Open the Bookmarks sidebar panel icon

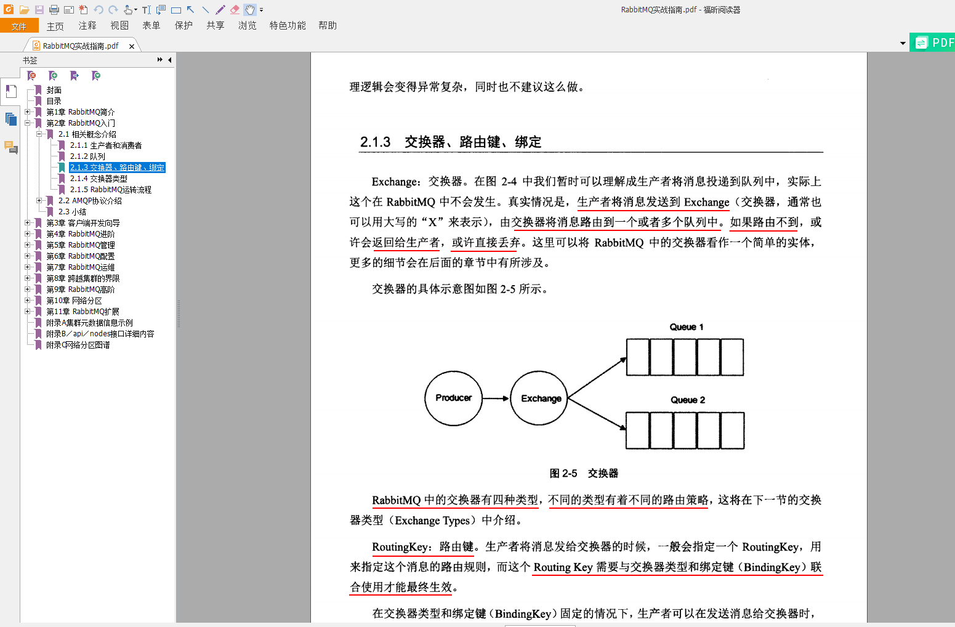pos(11,92)
